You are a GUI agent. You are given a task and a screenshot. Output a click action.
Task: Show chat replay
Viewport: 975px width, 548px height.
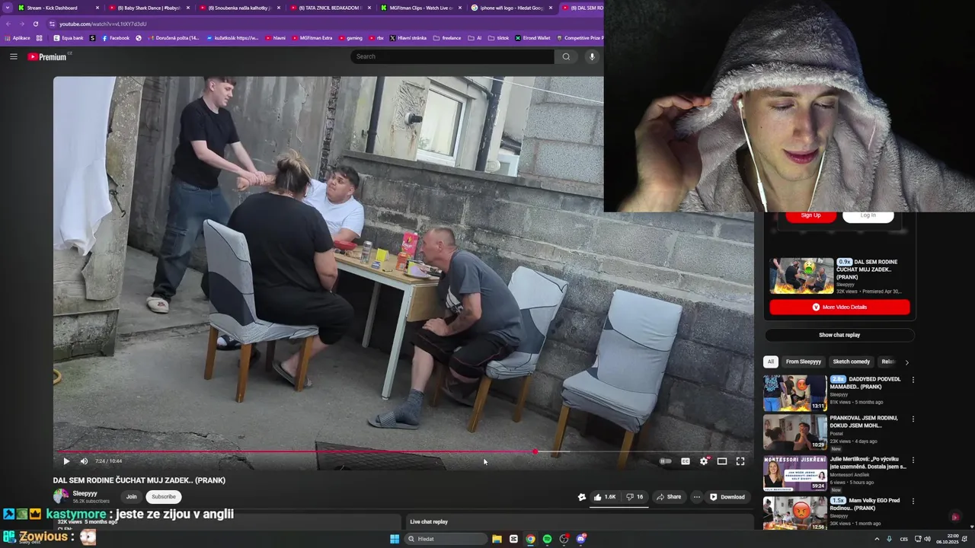[x=839, y=335]
